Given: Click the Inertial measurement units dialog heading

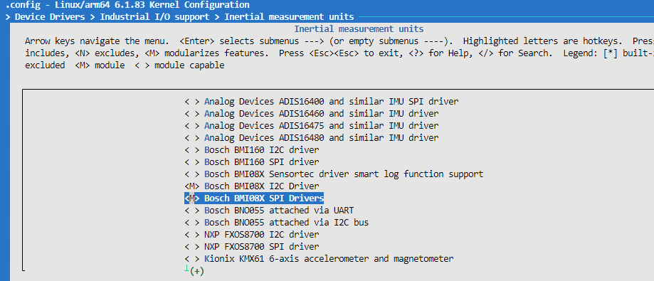Looking at the screenshot, I should pos(359,29).
